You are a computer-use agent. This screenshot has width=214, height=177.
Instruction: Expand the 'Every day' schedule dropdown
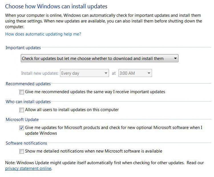click(x=84, y=73)
